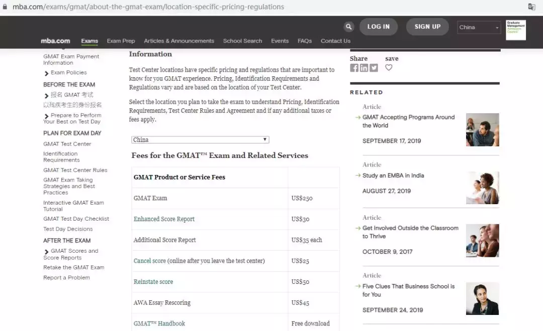Click the browser address bar URL
543x331 pixels.
(x=148, y=7)
